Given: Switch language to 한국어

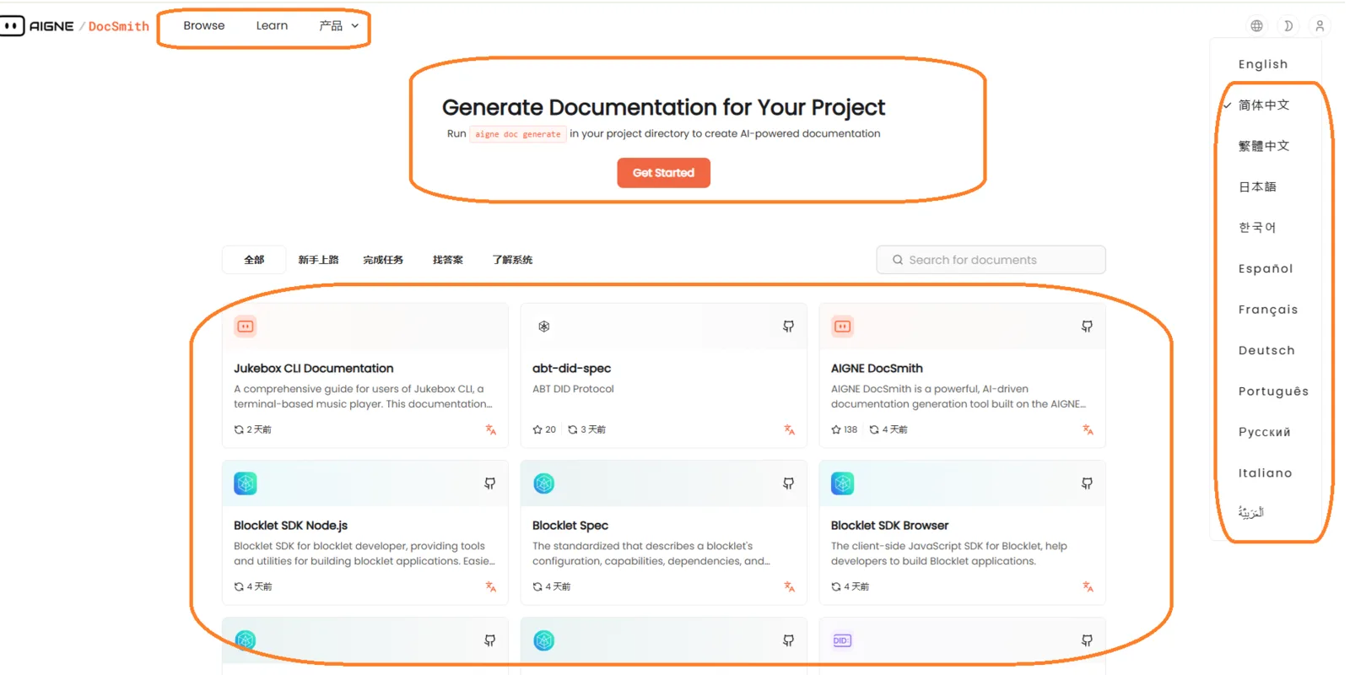Looking at the screenshot, I should coord(1257,228).
